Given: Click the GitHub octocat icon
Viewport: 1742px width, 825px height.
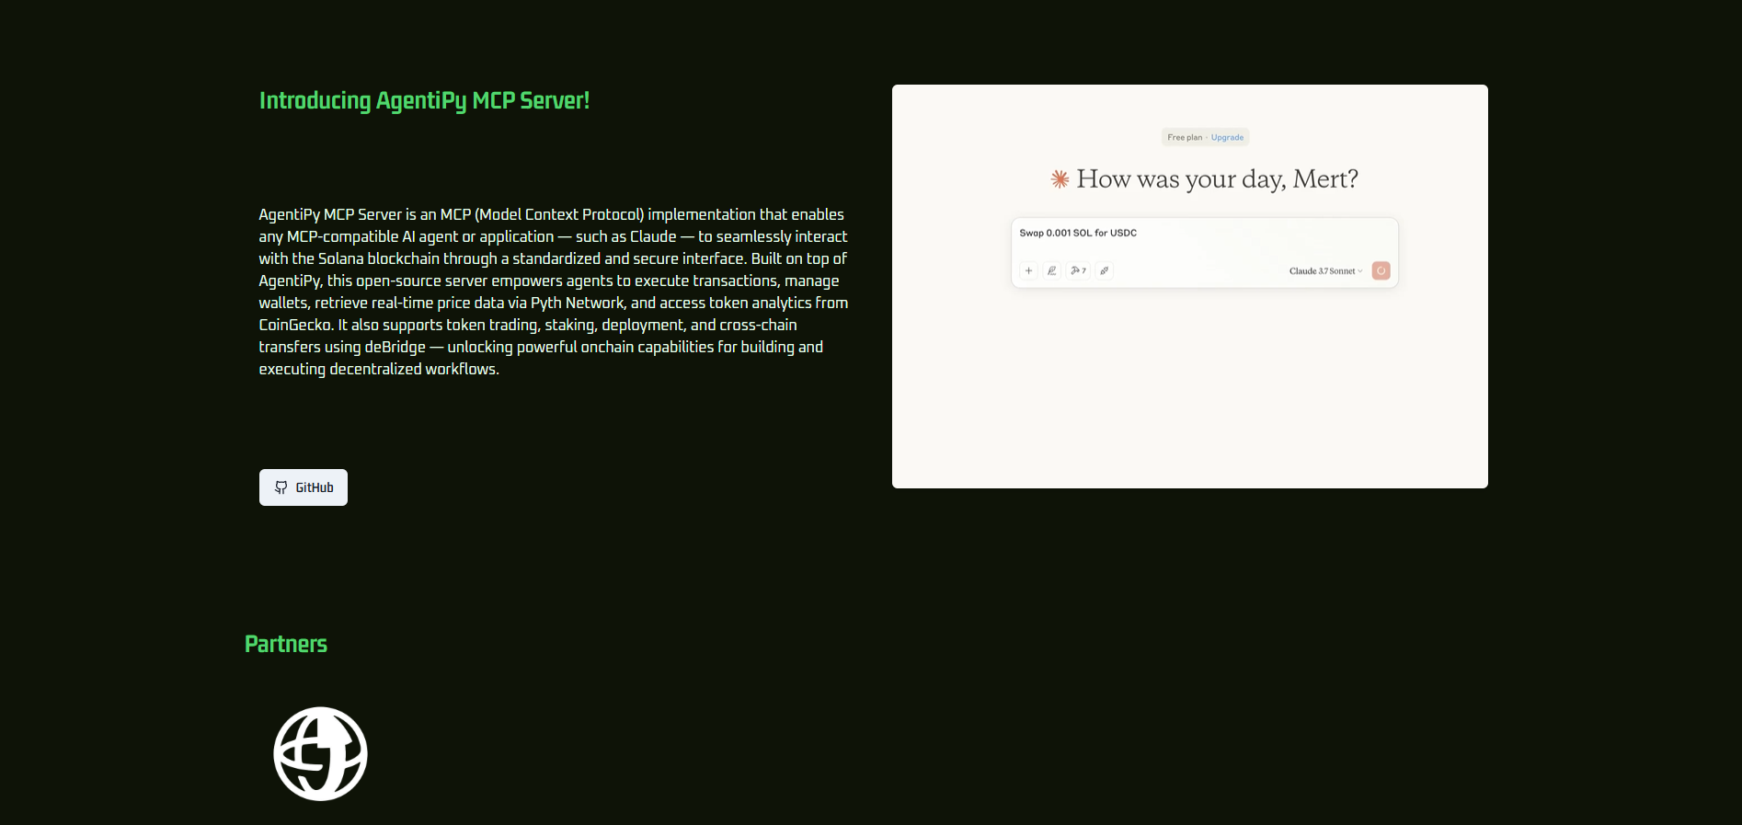Looking at the screenshot, I should [x=281, y=487].
